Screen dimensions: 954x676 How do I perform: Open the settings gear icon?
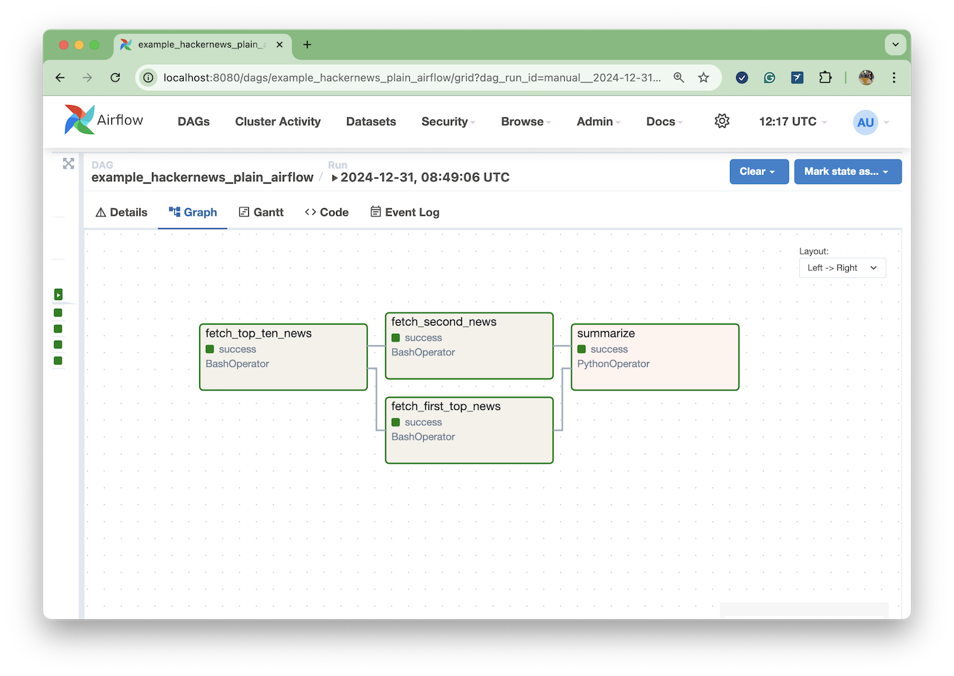click(x=722, y=122)
